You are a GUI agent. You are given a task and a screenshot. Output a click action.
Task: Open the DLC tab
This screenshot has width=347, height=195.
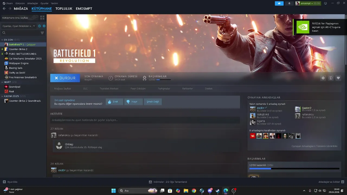click(x=85, y=89)
